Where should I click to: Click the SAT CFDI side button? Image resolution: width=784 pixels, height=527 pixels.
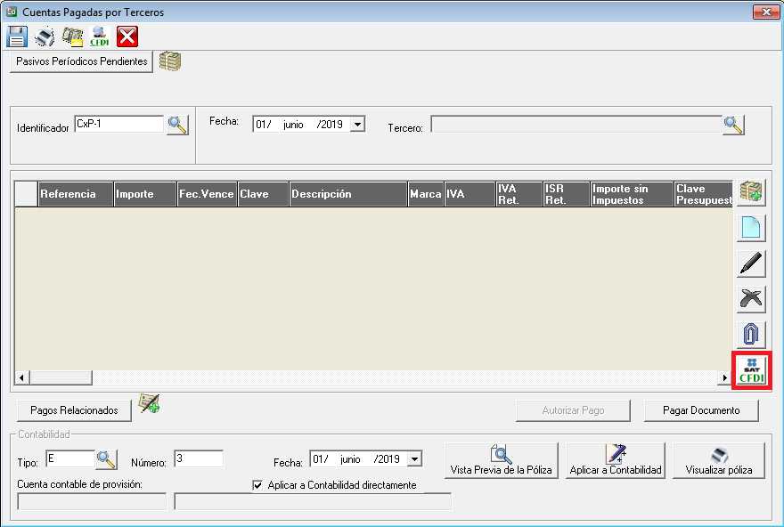751,370
